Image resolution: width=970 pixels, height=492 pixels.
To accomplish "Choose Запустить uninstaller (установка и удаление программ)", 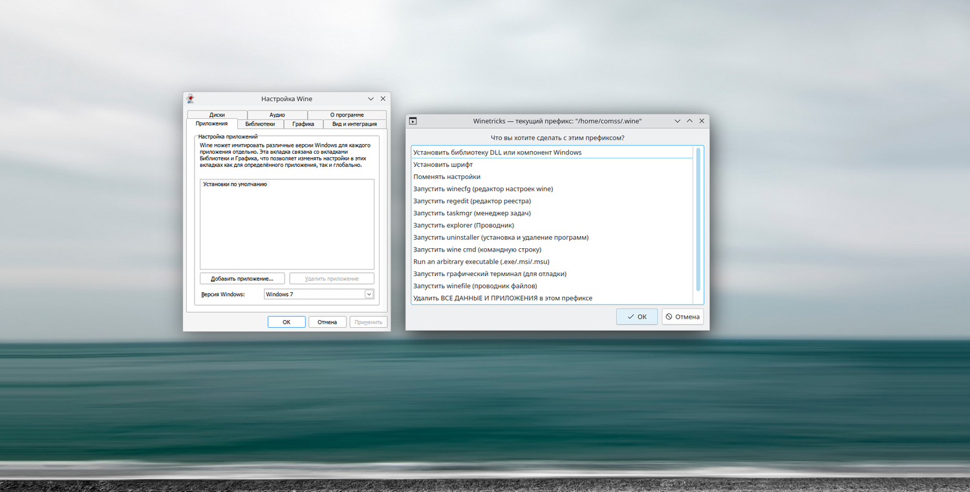I will click(552, 237).
